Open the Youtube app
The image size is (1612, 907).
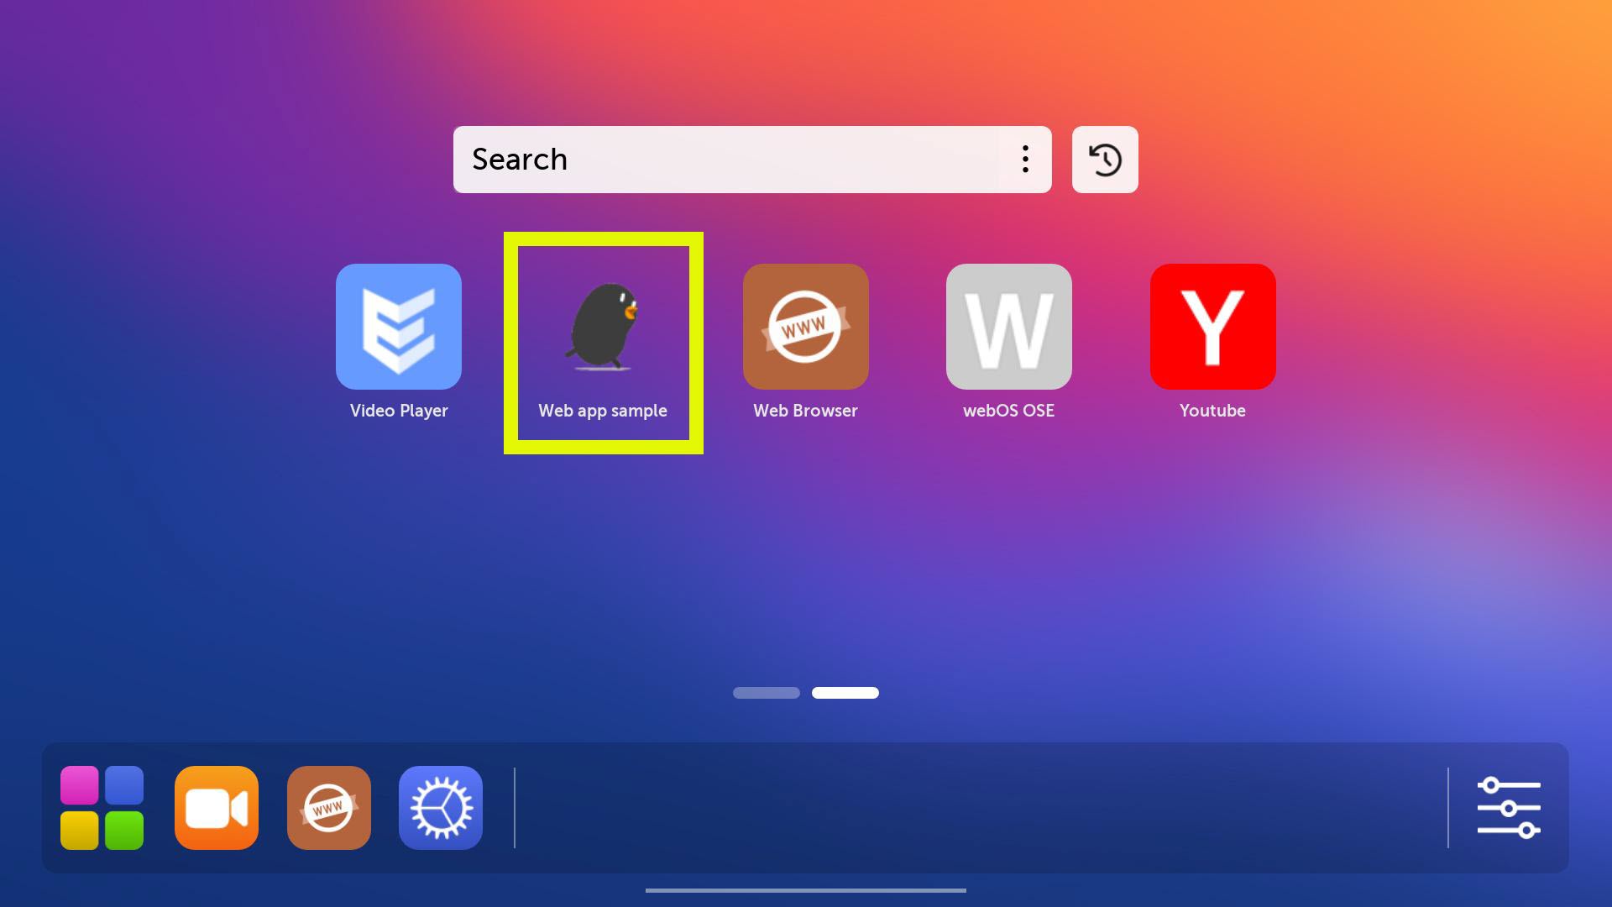point(1212,327)
